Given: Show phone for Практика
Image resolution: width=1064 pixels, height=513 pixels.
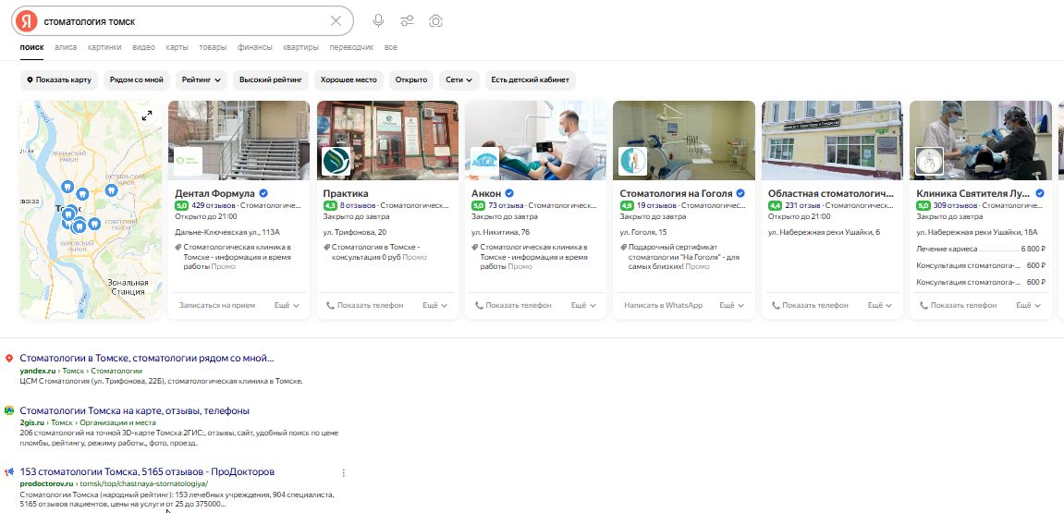Looking at the screenshot, I should [365, 305].
